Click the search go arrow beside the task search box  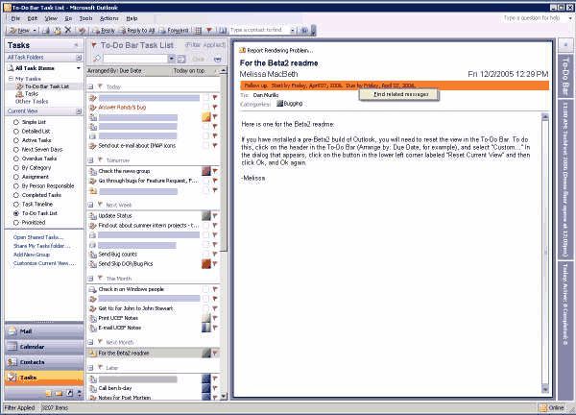pos(181,59)
